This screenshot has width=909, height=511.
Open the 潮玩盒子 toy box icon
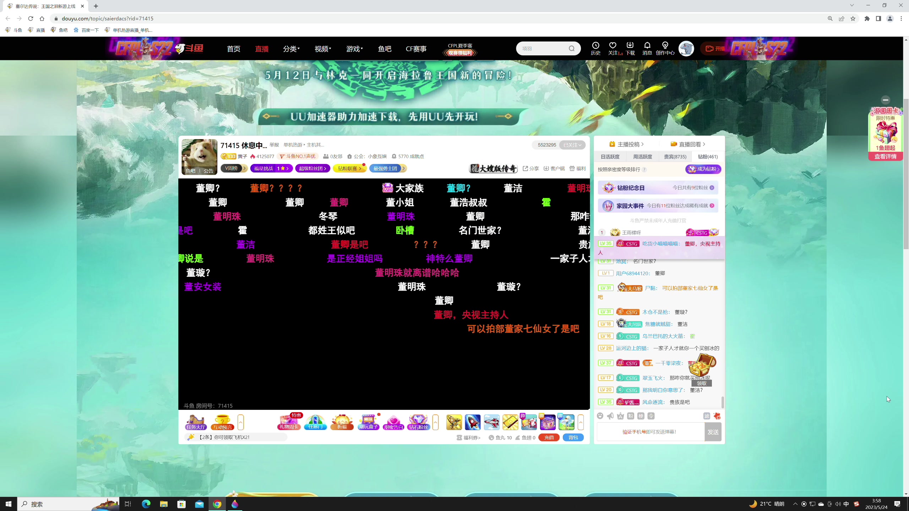point(368,422)
